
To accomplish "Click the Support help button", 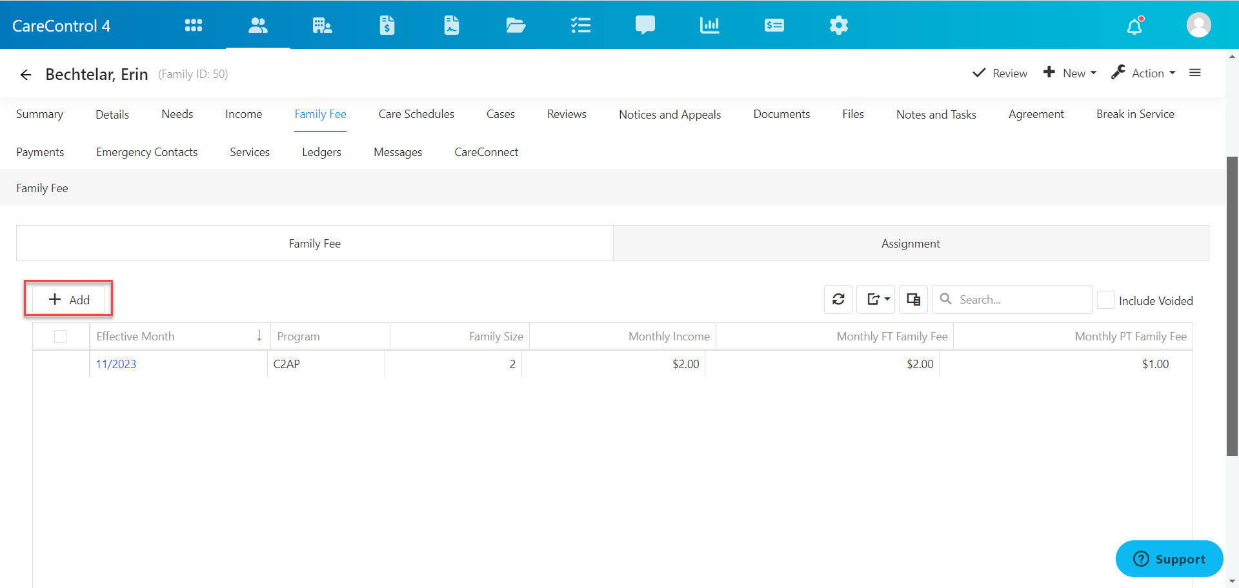I will point(1169,559).
